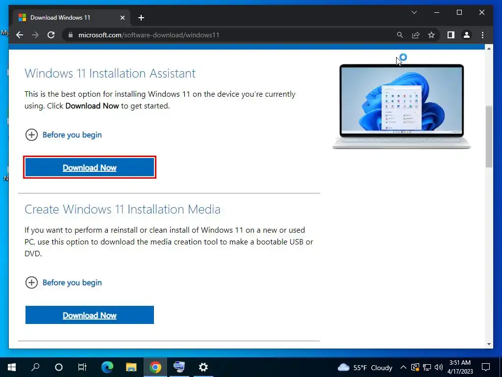Viewport: 502px width, 377px height.
Task: Reload the Download Windows 11 page
Action: (x=51, y=35)
